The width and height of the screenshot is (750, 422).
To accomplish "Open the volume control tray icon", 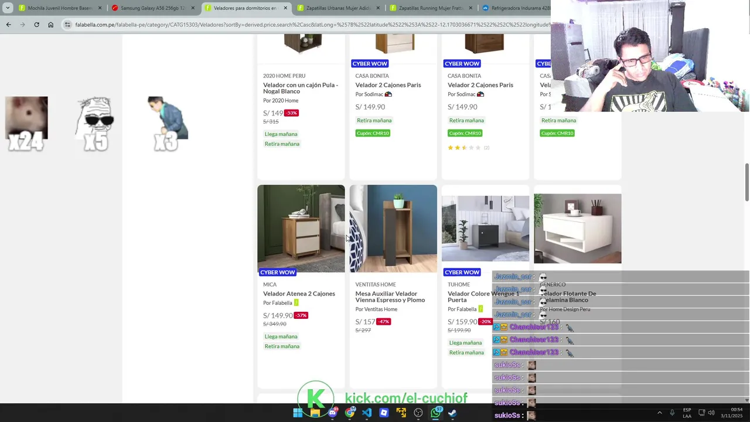I will pyautogui.click(x=712, y=413).
